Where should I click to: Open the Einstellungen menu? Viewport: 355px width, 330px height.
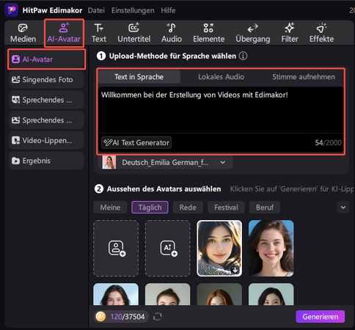click(133, 10)
